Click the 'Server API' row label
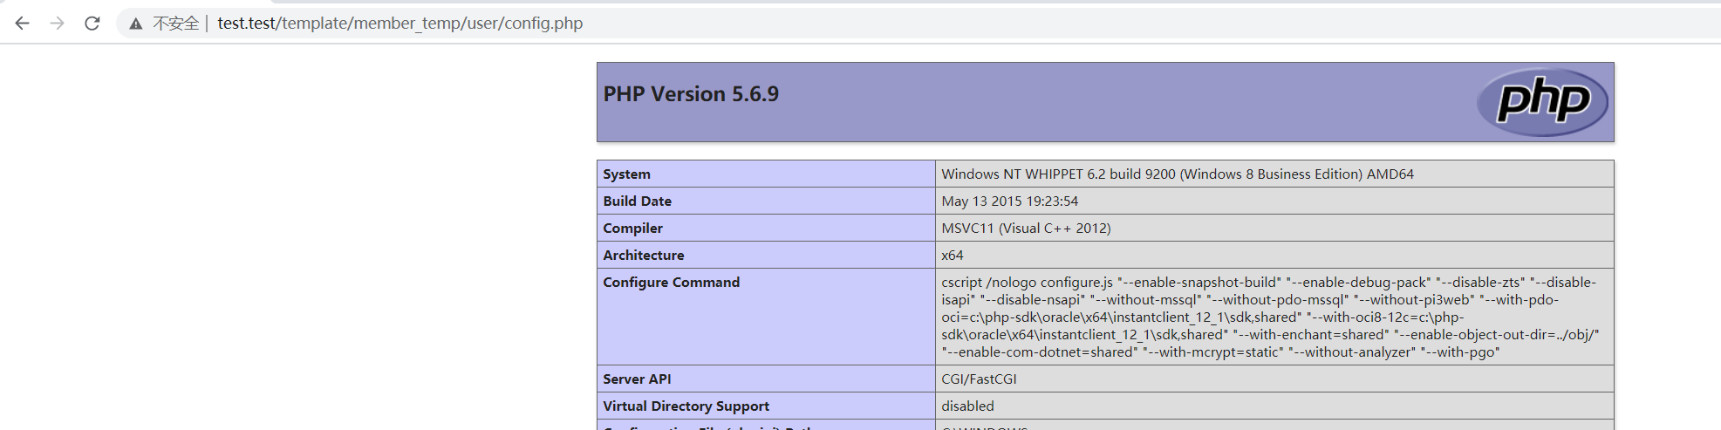Screen dimensions: 1721x430 click(637, 379)
